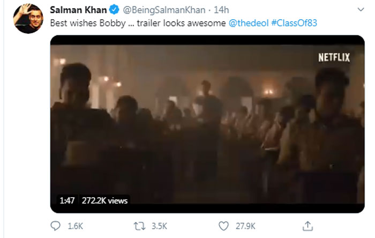375x238 pixels.
Task: Play the Class of 83 trailer video
Action: pos(207,123)
